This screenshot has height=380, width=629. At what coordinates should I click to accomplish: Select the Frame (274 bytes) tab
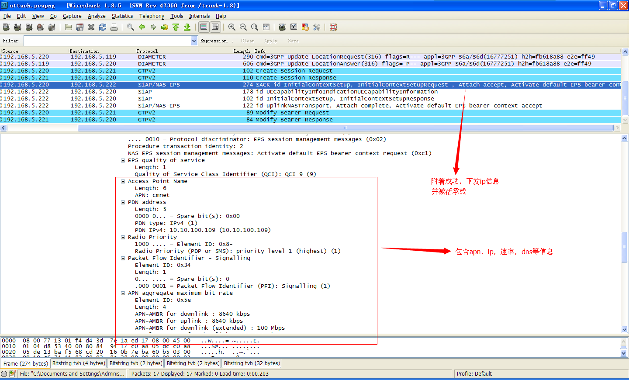click(25, 363)
